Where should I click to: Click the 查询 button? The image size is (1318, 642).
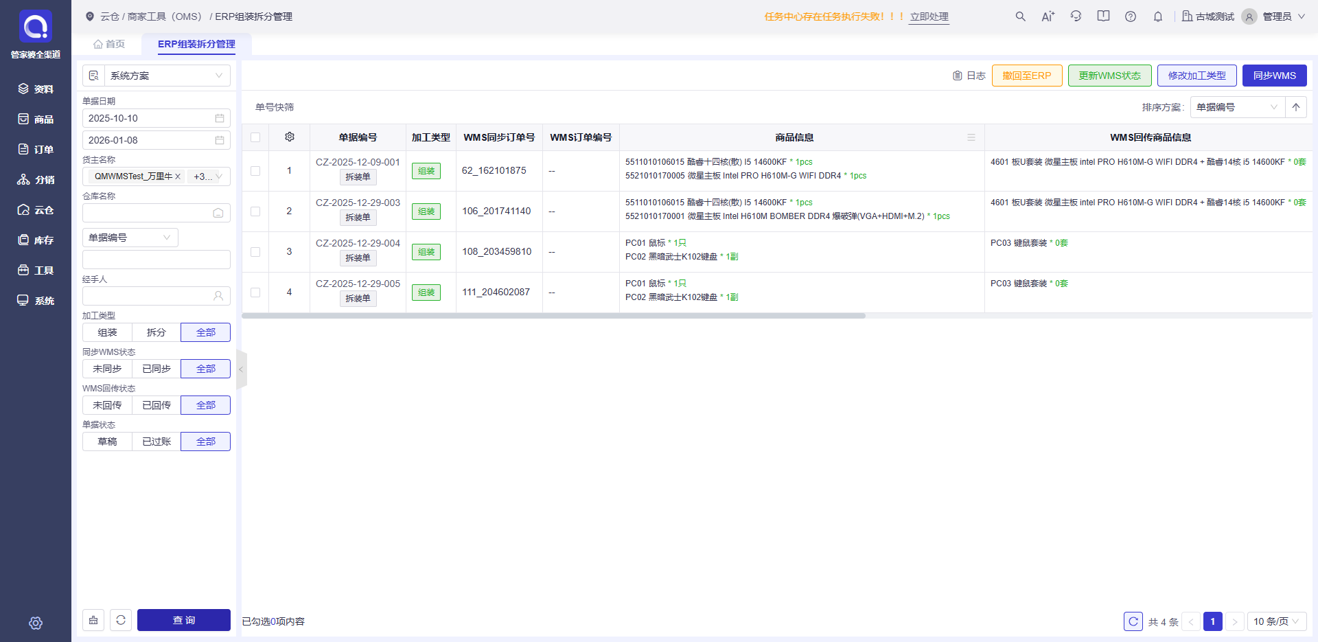[x=184, y=620]
